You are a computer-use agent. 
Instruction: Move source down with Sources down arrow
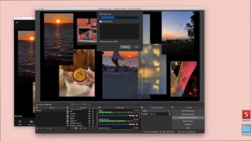click(x=85, y=128)
